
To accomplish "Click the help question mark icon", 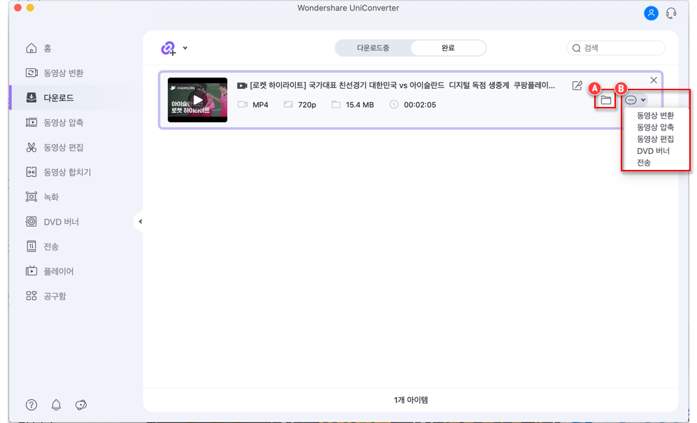I will (x=31, y=405).
